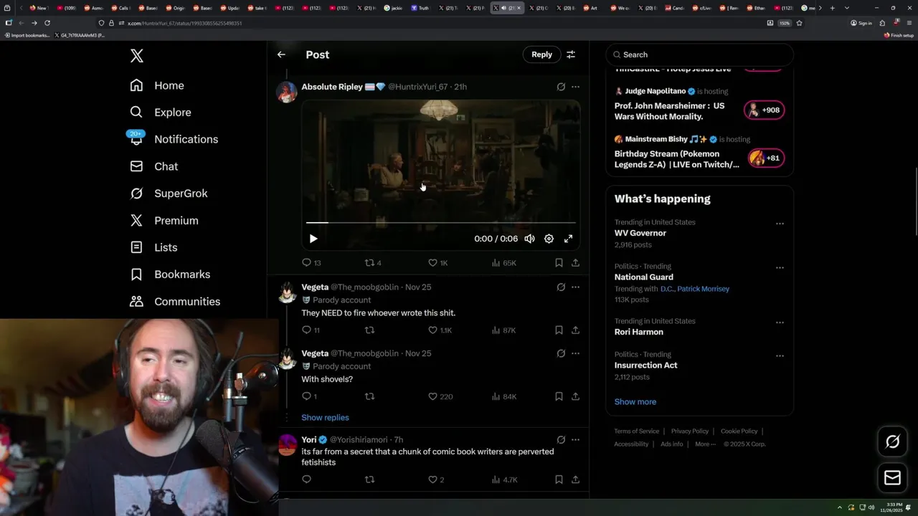918x516 pixels.
Task: Repost 'They NEED to fire' comment
Action: (370, 330)
